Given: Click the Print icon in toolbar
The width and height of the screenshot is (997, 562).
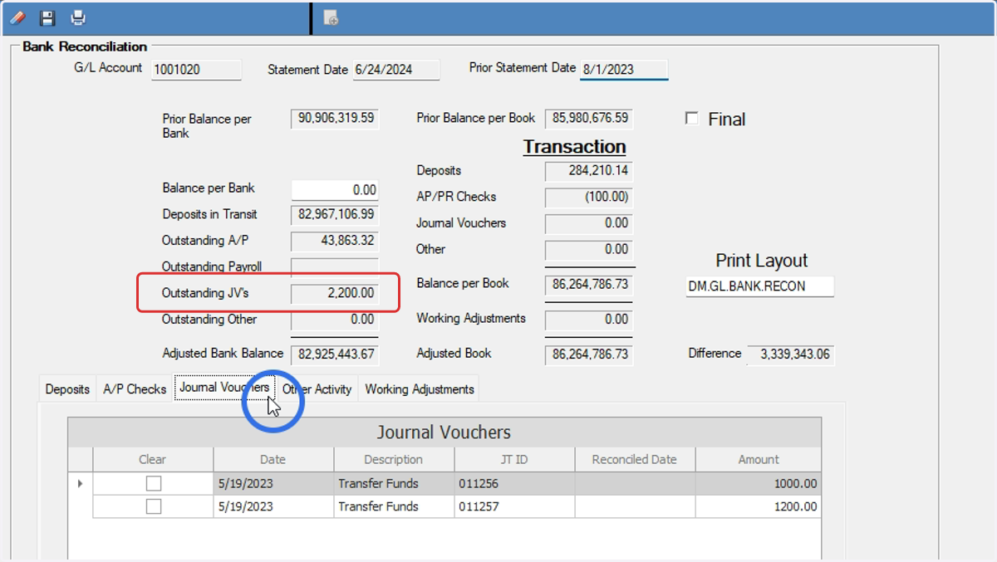Looking at the screenshot, I should pyautogui.click(x=78, y=17).
